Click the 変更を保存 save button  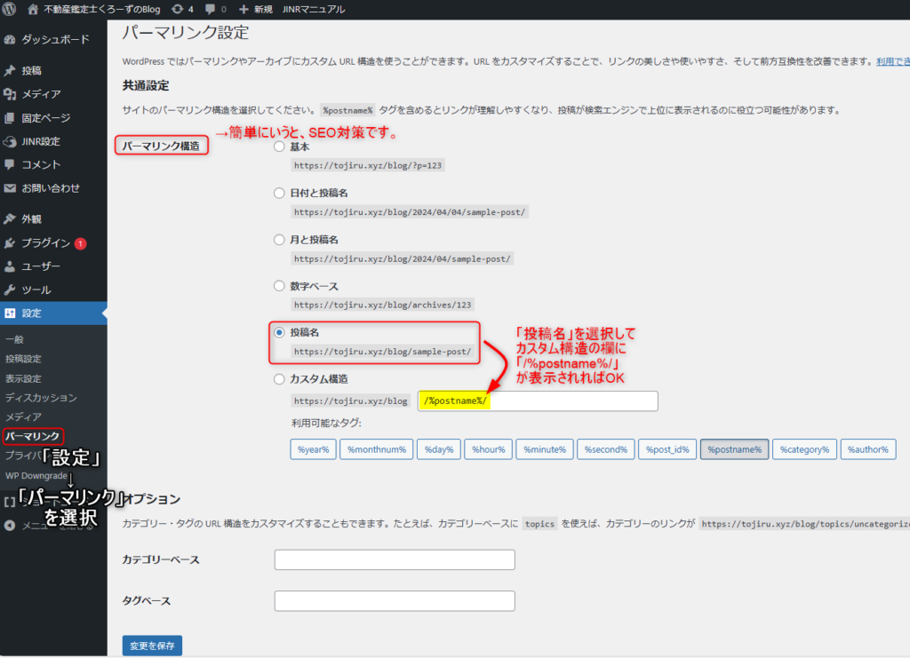[152, 646]
